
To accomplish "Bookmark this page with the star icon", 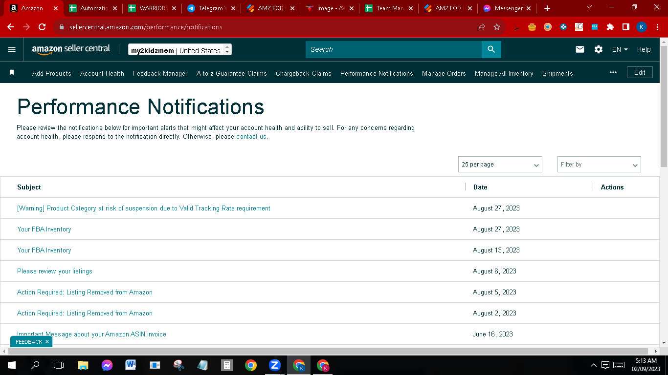I will (497, 27).
